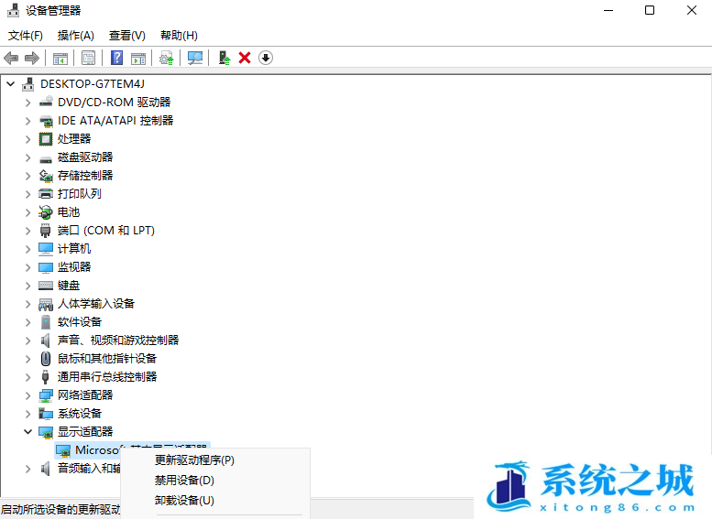Click the 处理器 processor chip icon
The image size is (712, 519).
(46, 139)
